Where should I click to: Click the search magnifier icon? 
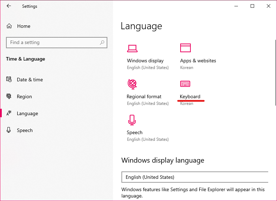(x=102, y=42)
